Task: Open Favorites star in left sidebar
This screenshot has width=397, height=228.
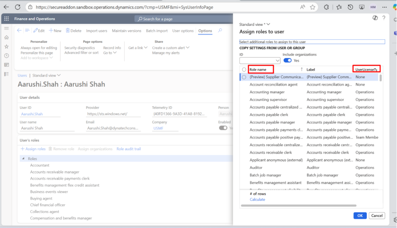Action: (7, 47)
